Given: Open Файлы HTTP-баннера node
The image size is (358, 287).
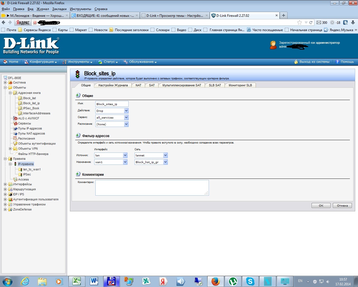Looking at the screenshot, I should click(x=33, y=154).
